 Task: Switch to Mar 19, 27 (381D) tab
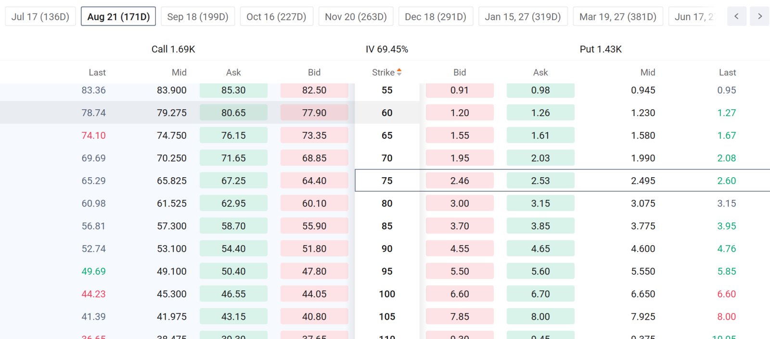click(x=618, y=16)
